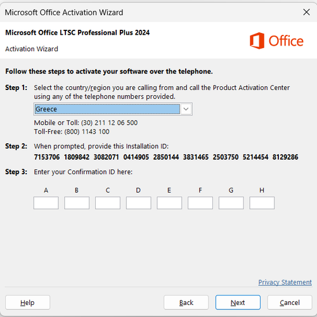Click the Office logo icon
The height and width of the screenshot is (317, 317).
click(257, 41)
